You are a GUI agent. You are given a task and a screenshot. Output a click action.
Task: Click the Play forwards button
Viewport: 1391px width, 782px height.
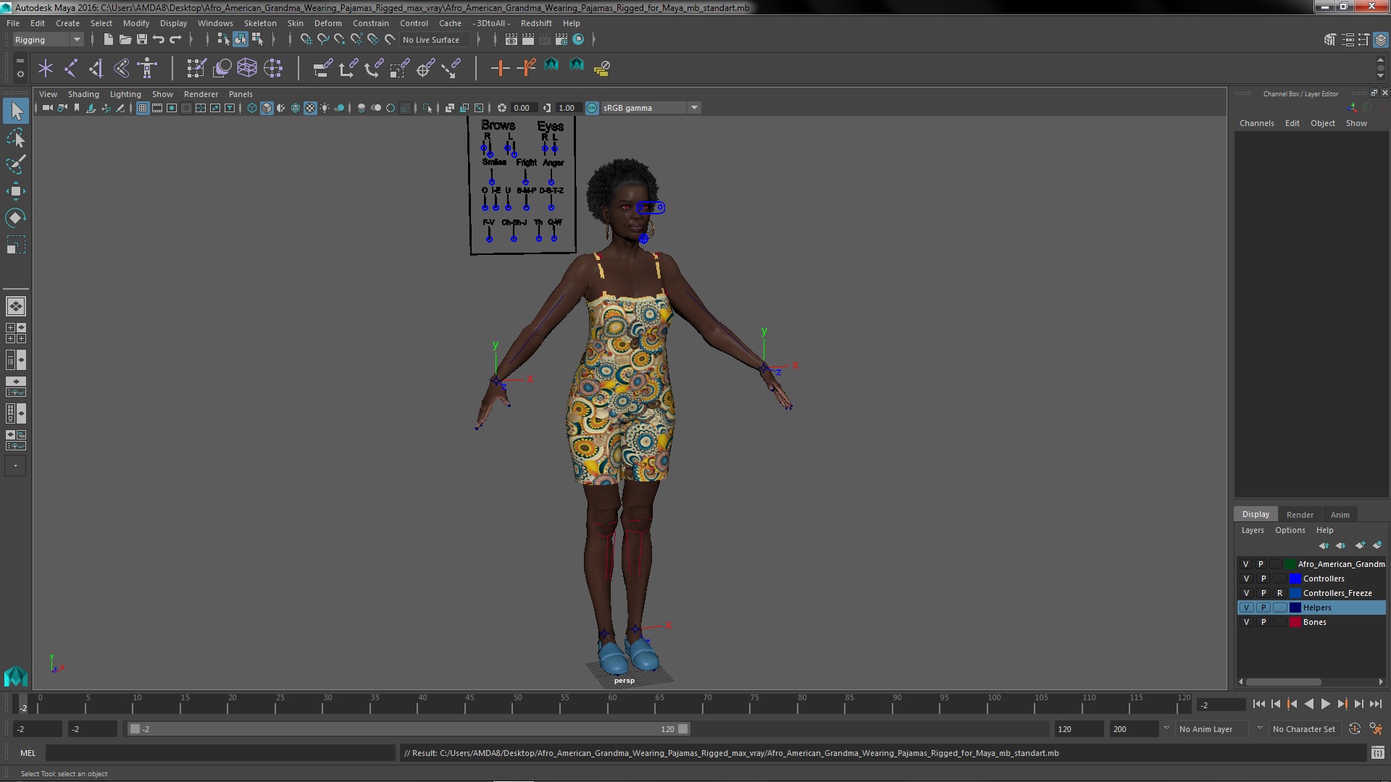(x=1325, y=704)
